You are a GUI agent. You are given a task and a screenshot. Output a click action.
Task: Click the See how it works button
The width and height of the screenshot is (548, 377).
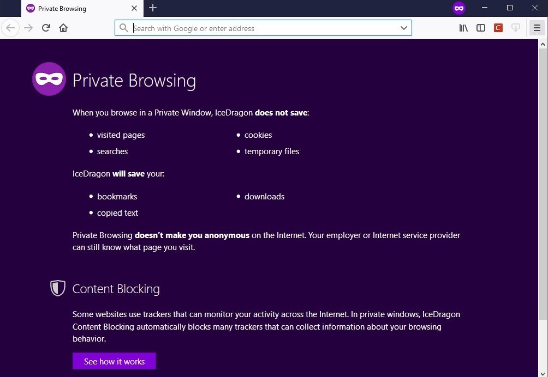coord(114,361)
